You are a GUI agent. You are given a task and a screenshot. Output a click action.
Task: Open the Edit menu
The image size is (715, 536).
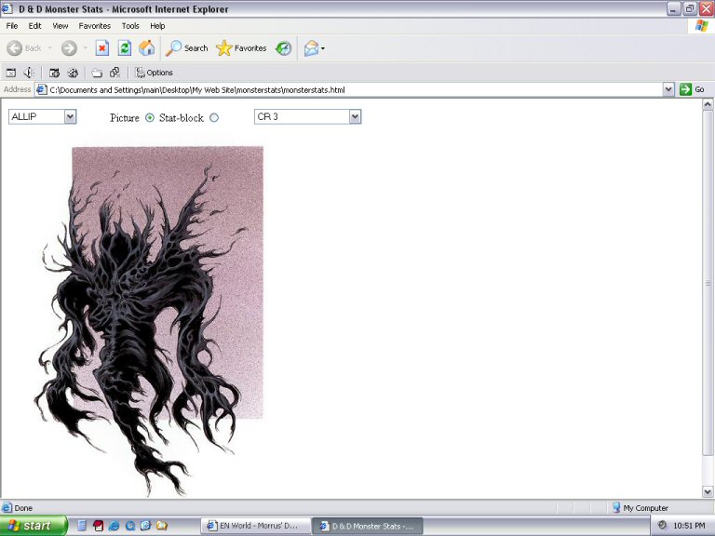(x=34, y=26)
